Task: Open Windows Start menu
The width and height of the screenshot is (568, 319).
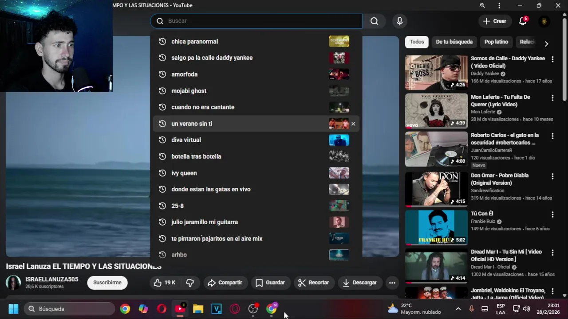Action: 13,309
